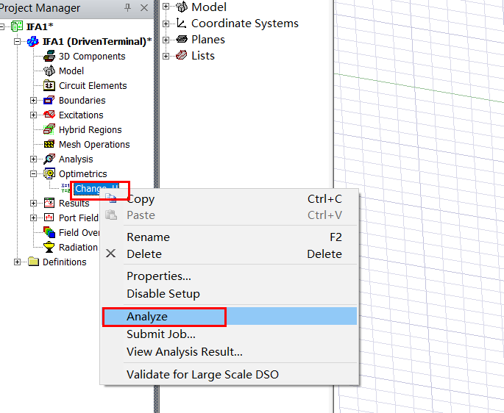Click the Mesh Operations icon
The image size is (504, 413).
(x=49, y=144)
